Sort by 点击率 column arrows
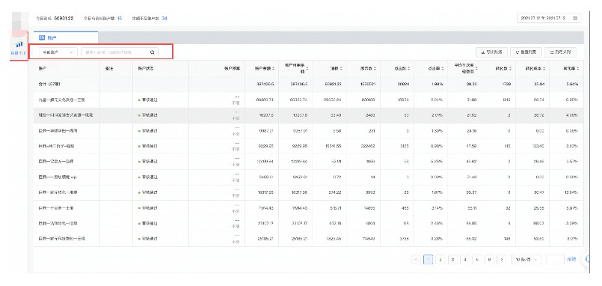This screenshot has width=602, height=286. 443,68
